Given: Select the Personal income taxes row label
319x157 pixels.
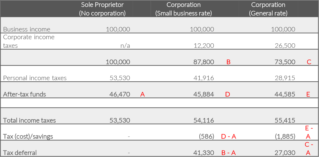Looking at the screenshot, I should [x=35, y=78].
